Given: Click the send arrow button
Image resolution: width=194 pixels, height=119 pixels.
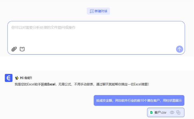Looking at the screenshot, I should click(x=180, y=49).
